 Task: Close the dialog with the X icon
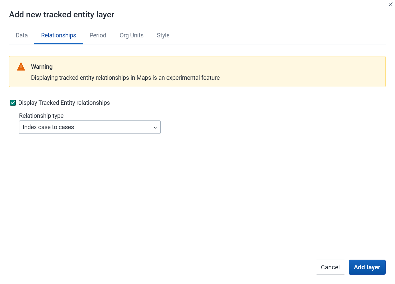coord(390,4)
